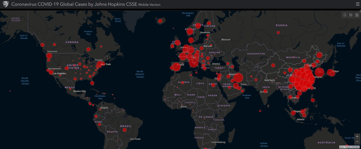This screenshot has height=149, width=361.
Task: Click the Esri, FAO, NOAA attribution
Action: click(350, 147)
